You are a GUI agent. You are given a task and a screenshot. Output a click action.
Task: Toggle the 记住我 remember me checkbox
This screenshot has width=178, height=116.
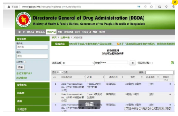click(x=25, y=62)
